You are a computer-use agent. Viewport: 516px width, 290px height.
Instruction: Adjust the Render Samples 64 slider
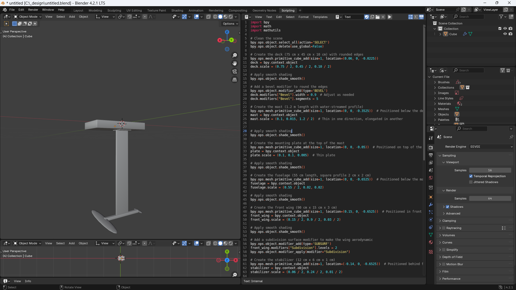pyautogui.click(x=490, y=198)
